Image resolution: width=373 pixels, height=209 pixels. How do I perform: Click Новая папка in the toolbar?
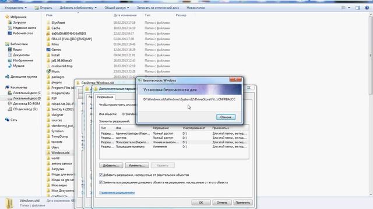196,8
